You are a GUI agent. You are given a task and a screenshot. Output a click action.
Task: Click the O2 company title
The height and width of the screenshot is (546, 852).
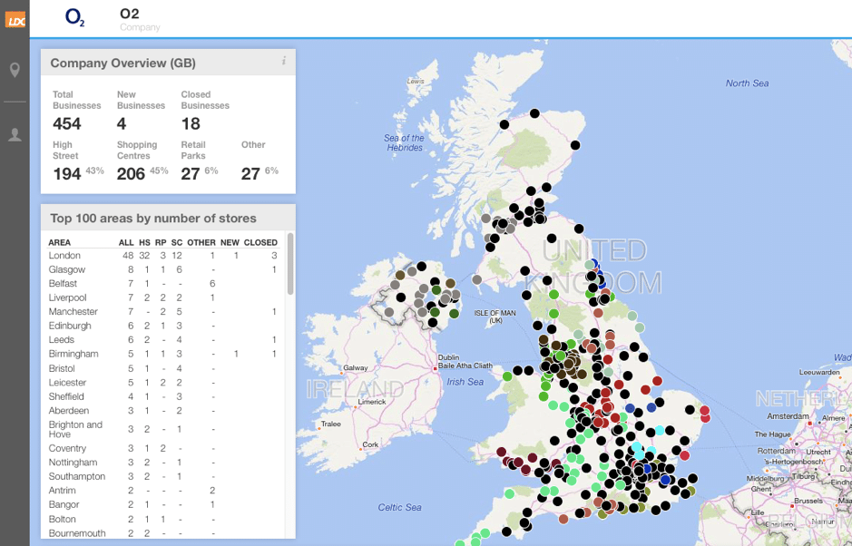click(130, 14)
